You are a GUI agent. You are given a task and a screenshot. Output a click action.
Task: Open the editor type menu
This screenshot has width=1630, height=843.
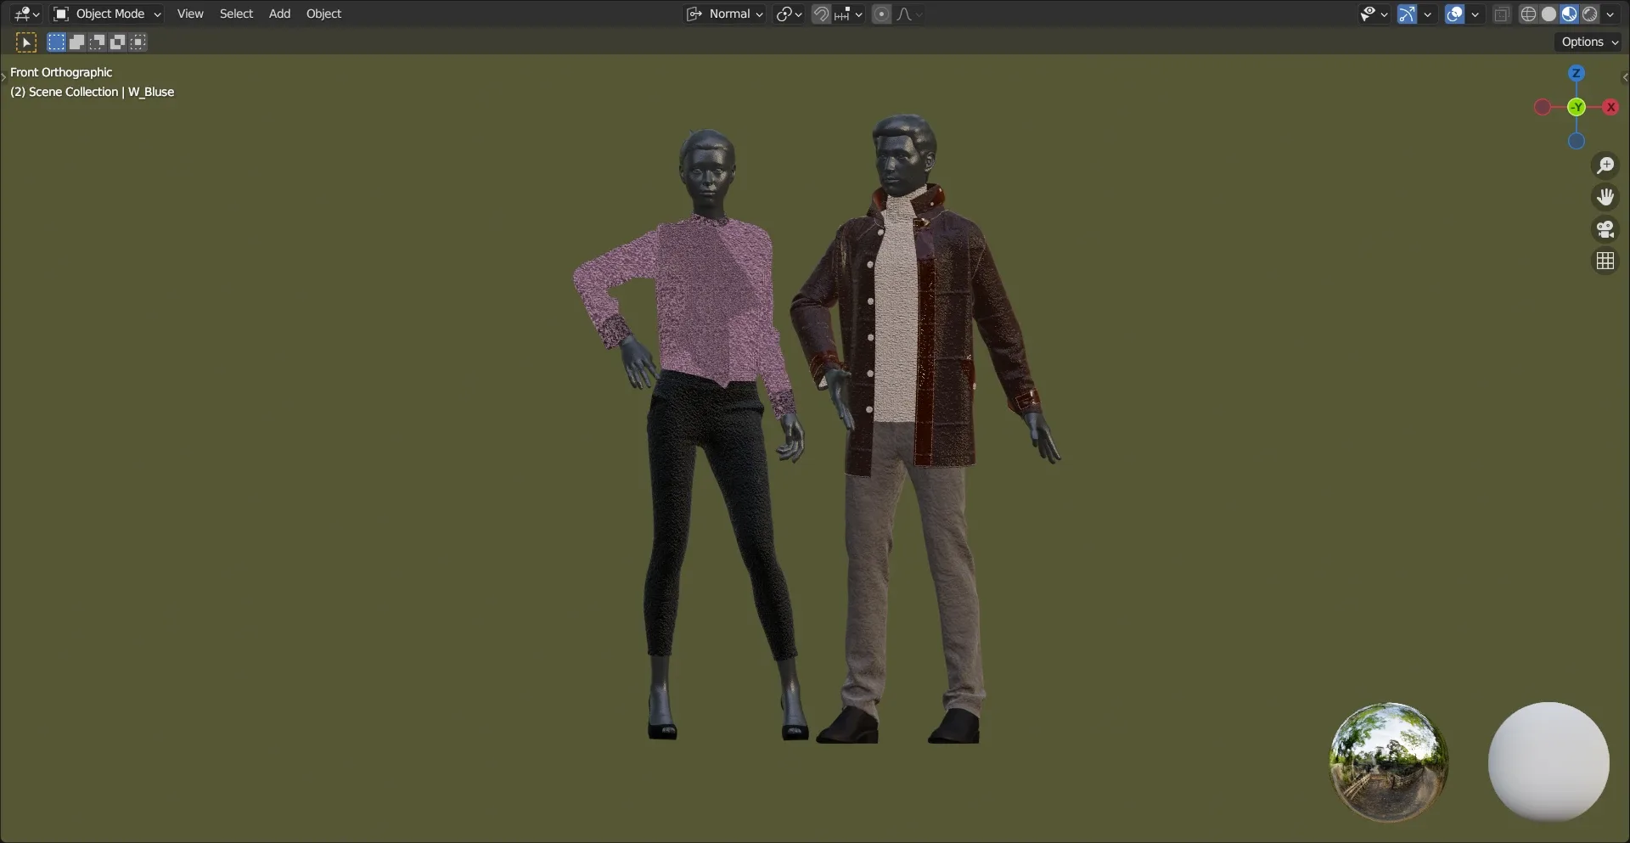pos(26,14)
